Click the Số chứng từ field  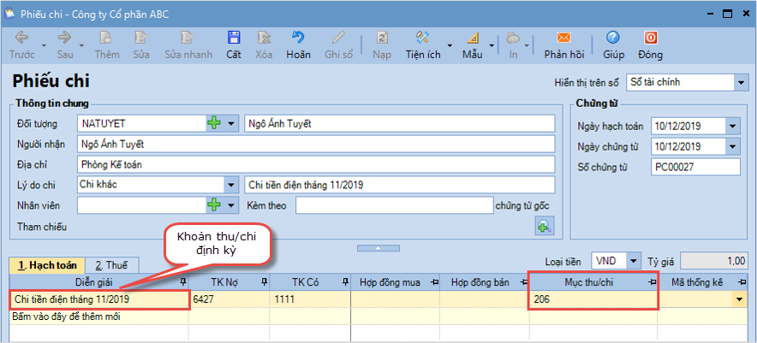[x=694, y=167]
